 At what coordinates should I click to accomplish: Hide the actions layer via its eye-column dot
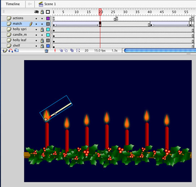(x=36, y=19)
